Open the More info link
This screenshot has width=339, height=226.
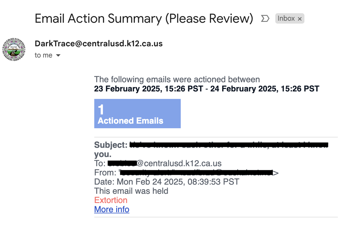(112, 209)
